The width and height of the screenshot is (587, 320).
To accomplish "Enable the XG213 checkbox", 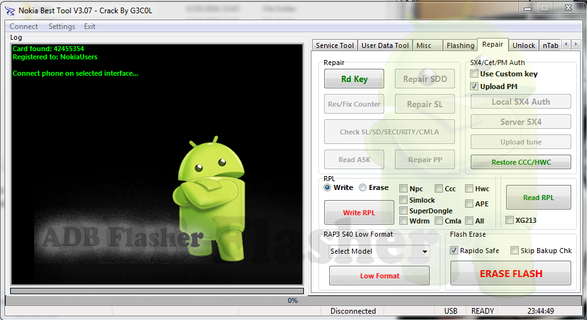I will pos(509,220).
